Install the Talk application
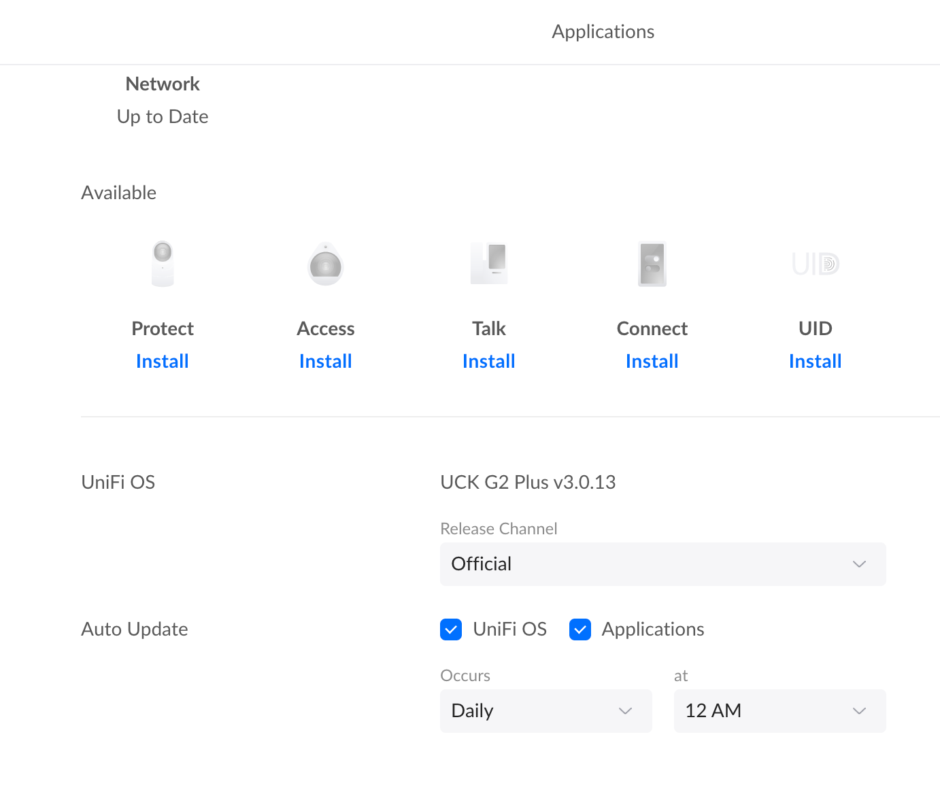940x794 pixels. pyautogui.click(x=489, y=361)
